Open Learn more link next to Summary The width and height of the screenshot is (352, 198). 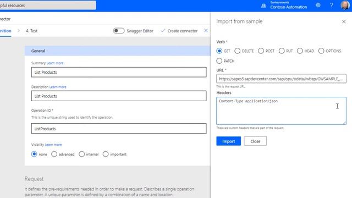tap(55, 63)
